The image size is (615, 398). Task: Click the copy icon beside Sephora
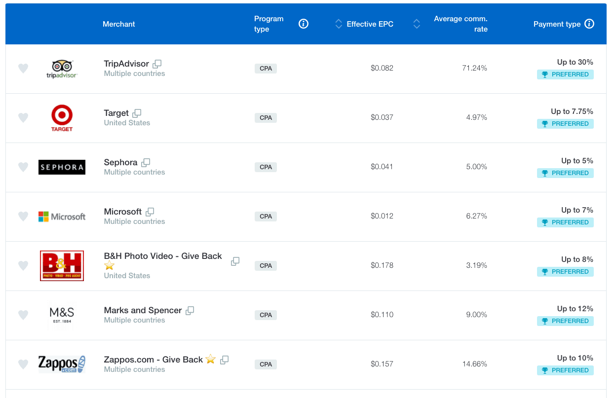(x=146, y=163)
